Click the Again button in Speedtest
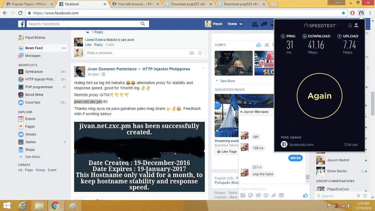 (x=319, y=96)
